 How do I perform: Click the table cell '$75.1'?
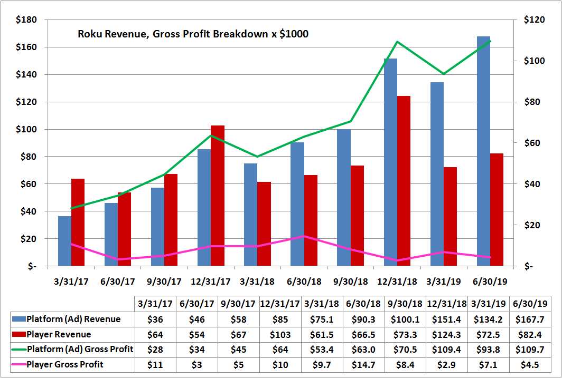[322, 319]
